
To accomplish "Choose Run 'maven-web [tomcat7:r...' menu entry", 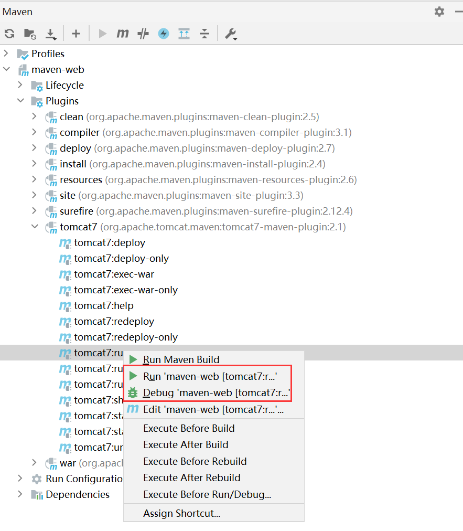I will [214, 376].
